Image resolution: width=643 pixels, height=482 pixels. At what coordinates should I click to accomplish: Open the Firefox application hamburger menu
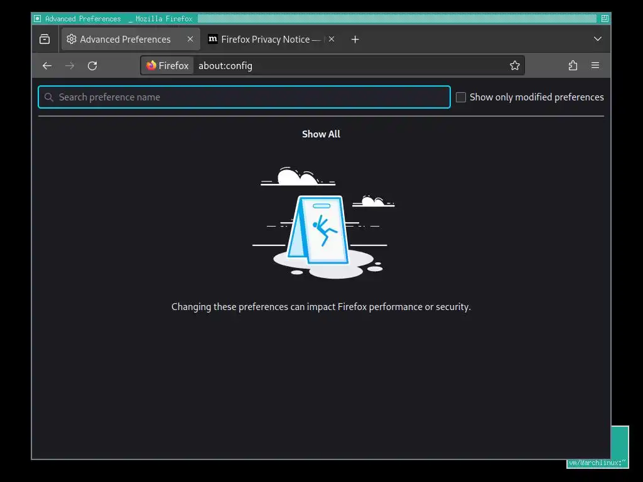[595, 65]
